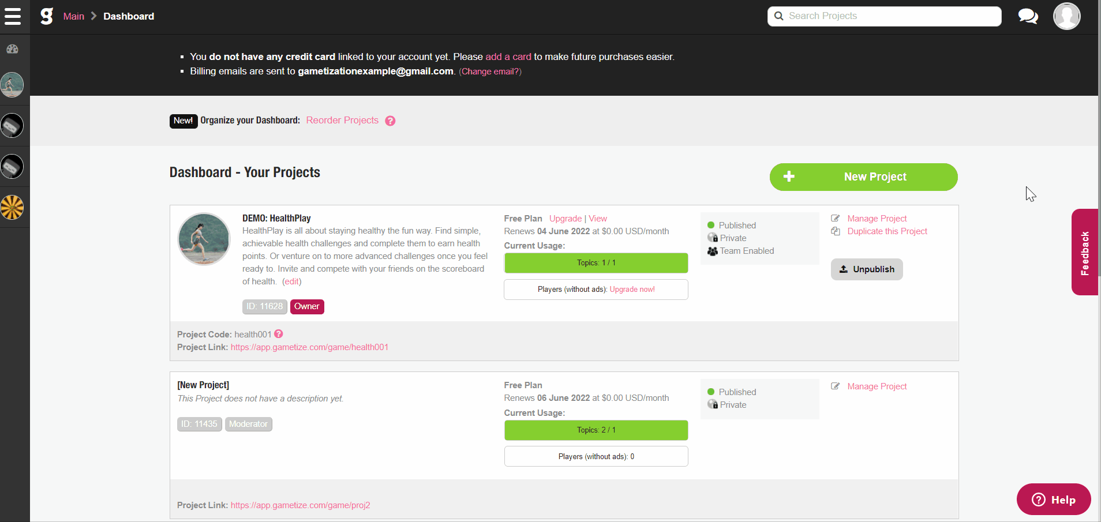Viewport: 1101px width, 522px height.
Task: Click the Dashboard breadcrumb text
Action: tap(129, 16)
